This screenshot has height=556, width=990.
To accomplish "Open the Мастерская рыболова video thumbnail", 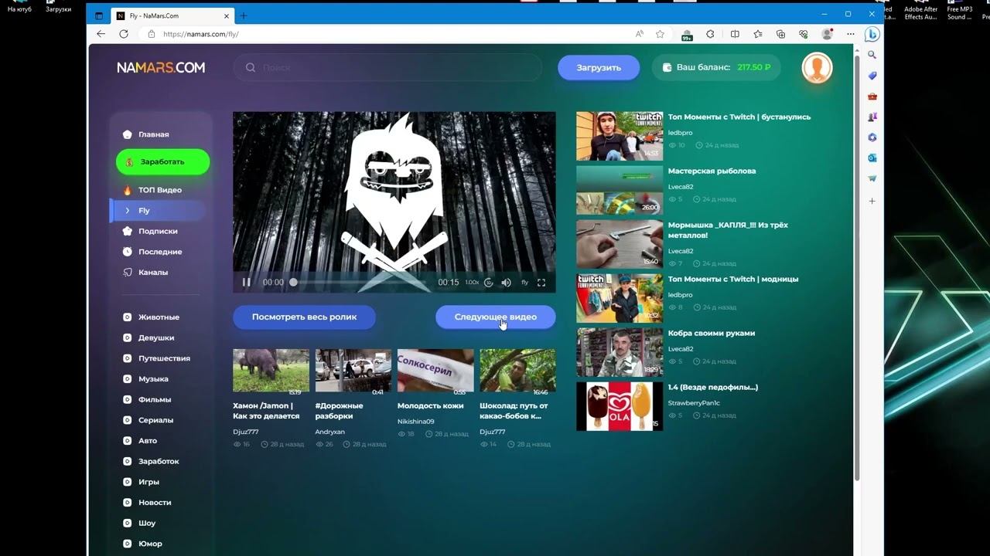I will [x=619, y=190].
